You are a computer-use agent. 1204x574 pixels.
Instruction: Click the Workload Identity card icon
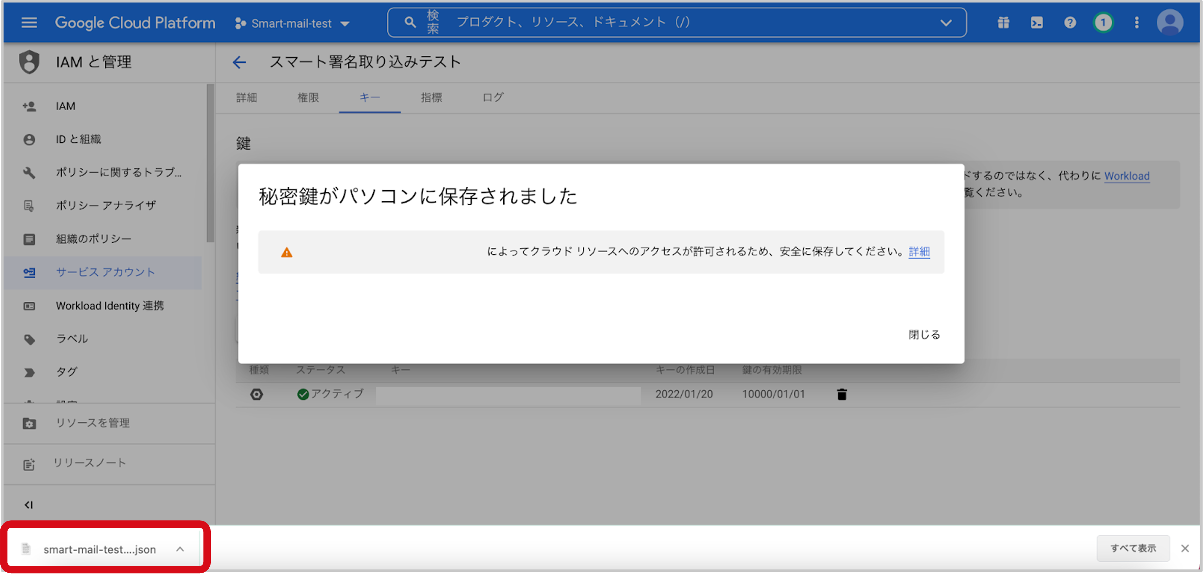click(29, 306)
